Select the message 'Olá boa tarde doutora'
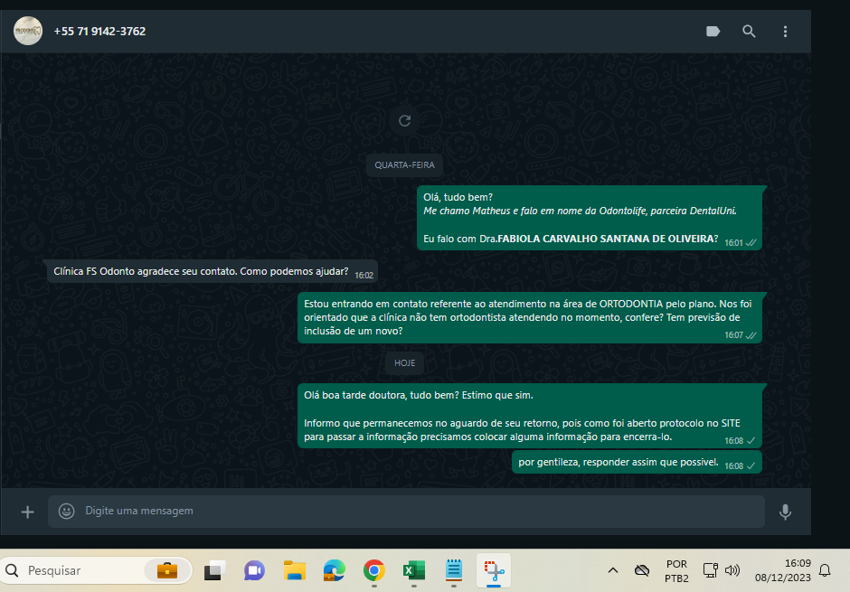850x592 pixels. (x=530, y=416)
